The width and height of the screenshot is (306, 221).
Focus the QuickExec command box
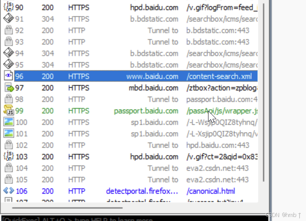pyautogui.click(x=135, y=218)
